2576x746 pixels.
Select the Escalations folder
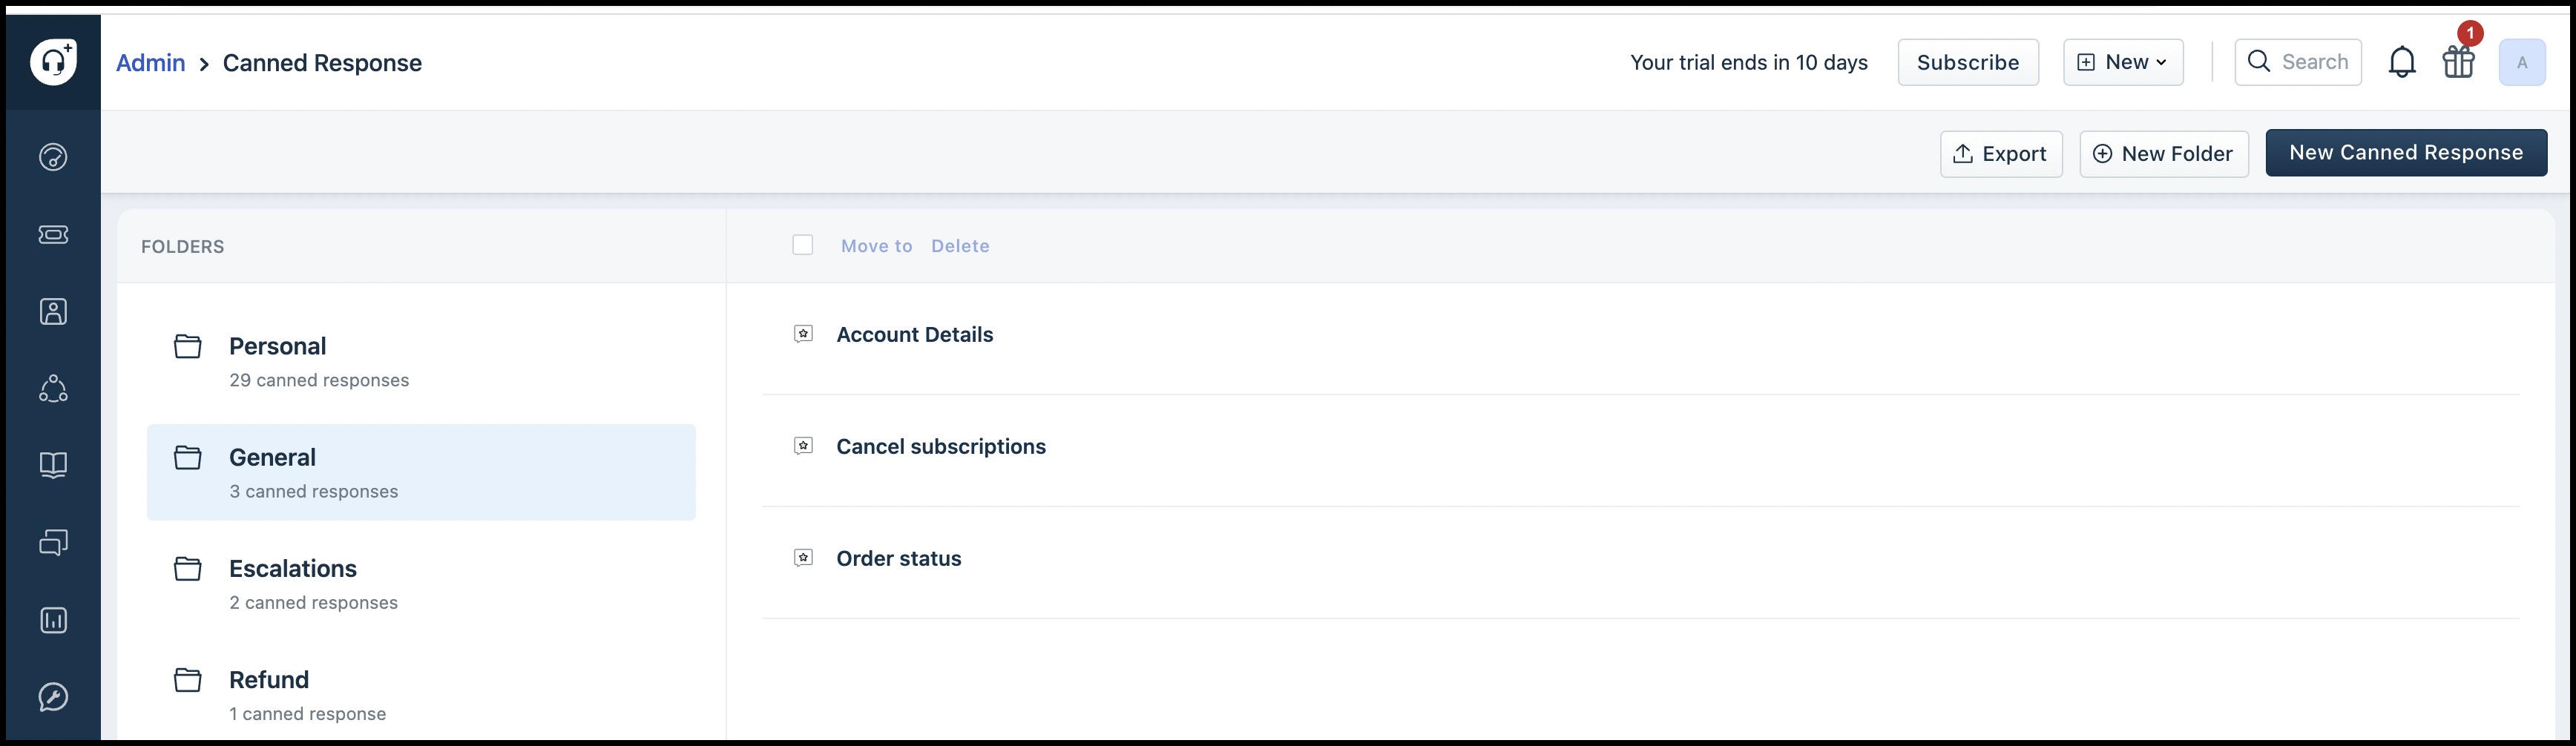point(421,584)
